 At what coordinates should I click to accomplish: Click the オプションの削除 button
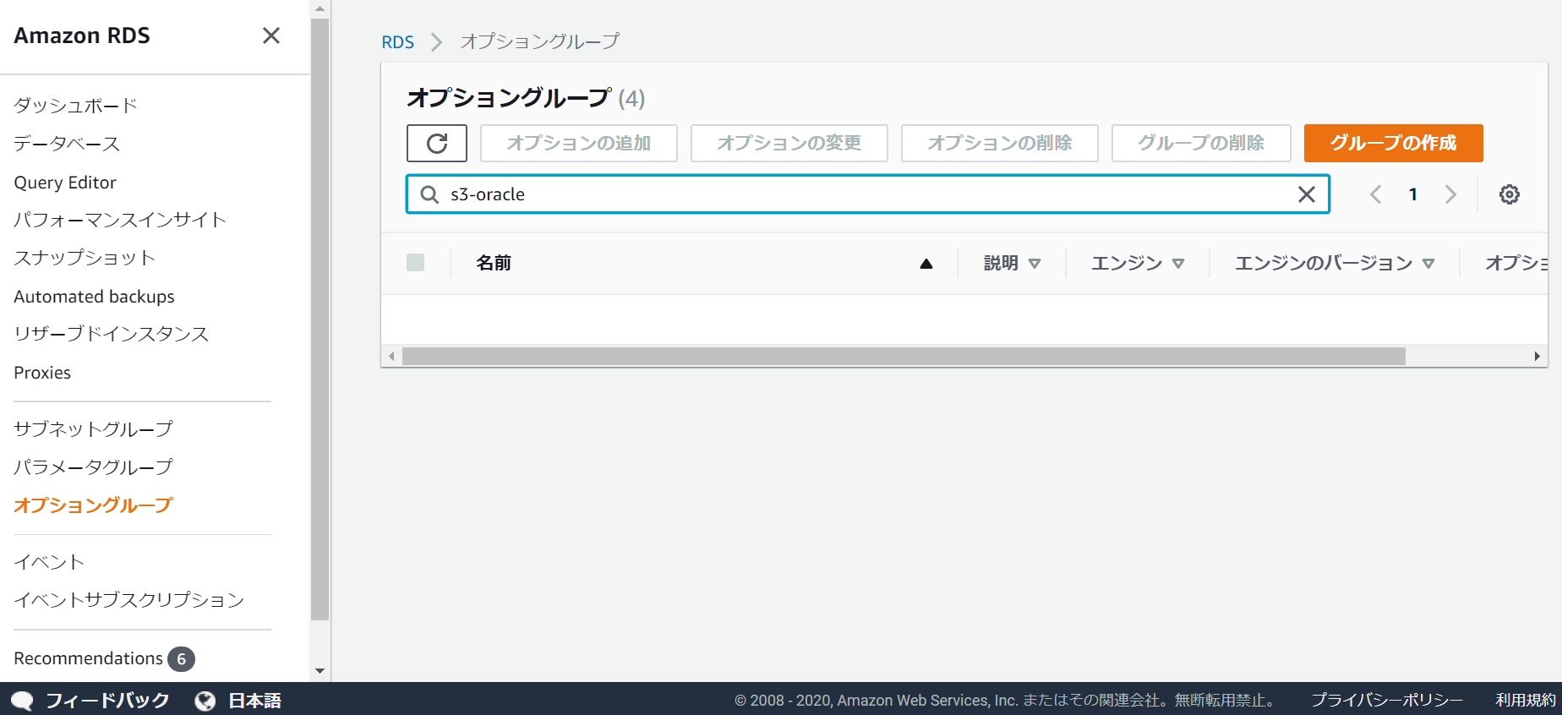point(1000,143)
